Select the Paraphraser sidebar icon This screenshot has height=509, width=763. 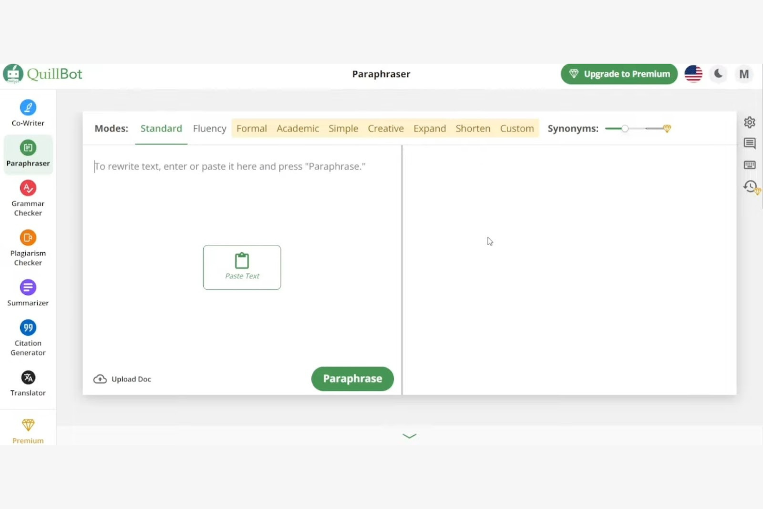point(28,148)
